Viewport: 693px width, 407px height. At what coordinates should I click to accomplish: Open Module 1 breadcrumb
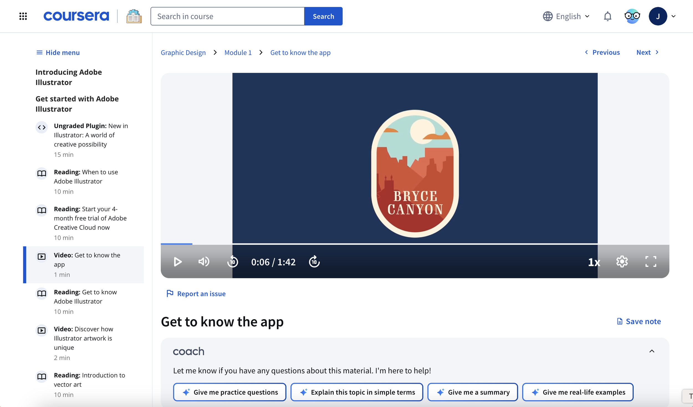tap(238, 52)
